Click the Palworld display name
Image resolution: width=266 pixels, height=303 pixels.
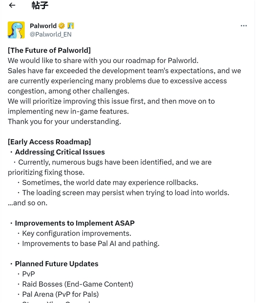[x=43, y=26]
